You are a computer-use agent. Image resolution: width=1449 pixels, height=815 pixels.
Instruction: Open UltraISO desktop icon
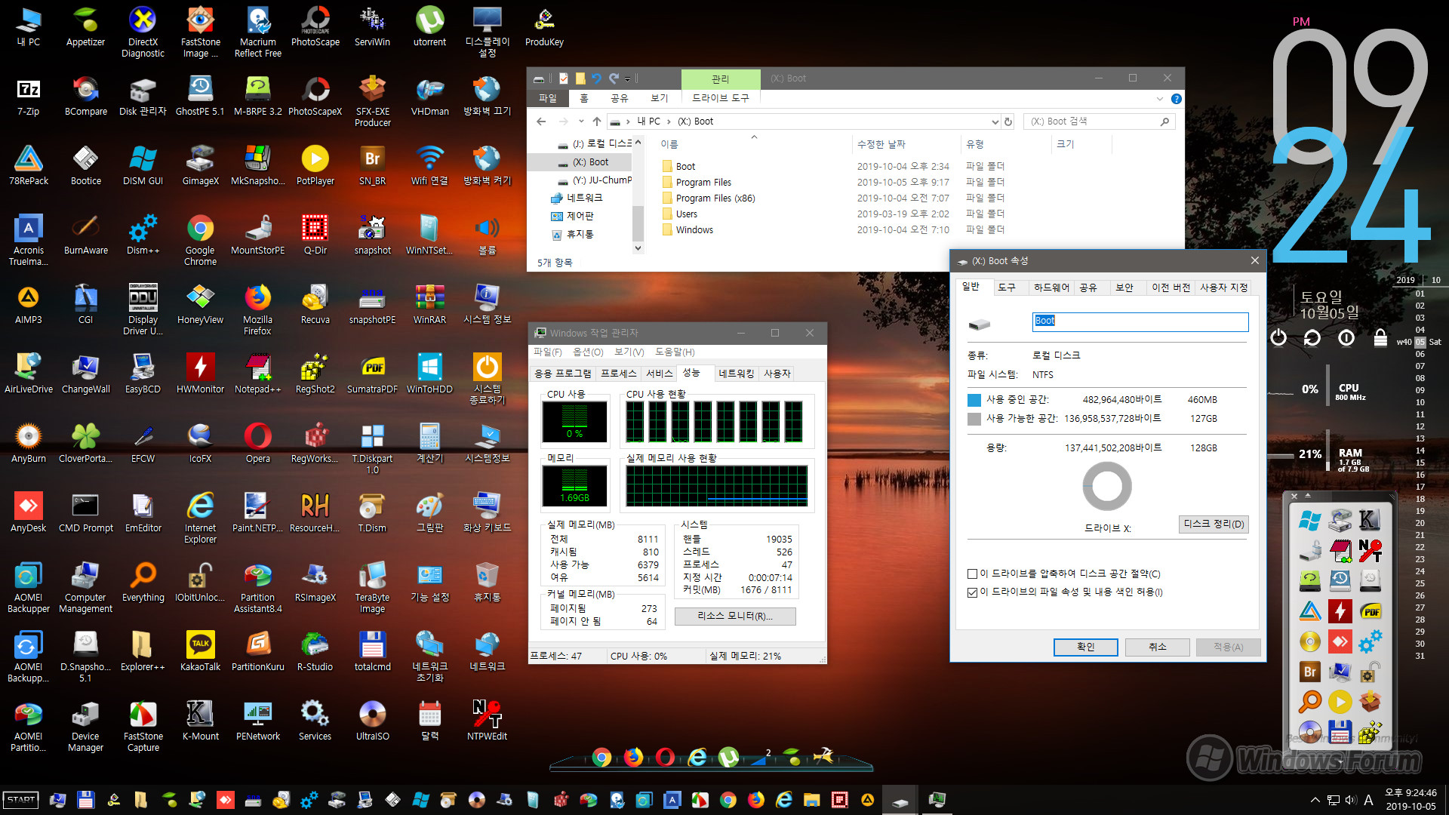372,721
